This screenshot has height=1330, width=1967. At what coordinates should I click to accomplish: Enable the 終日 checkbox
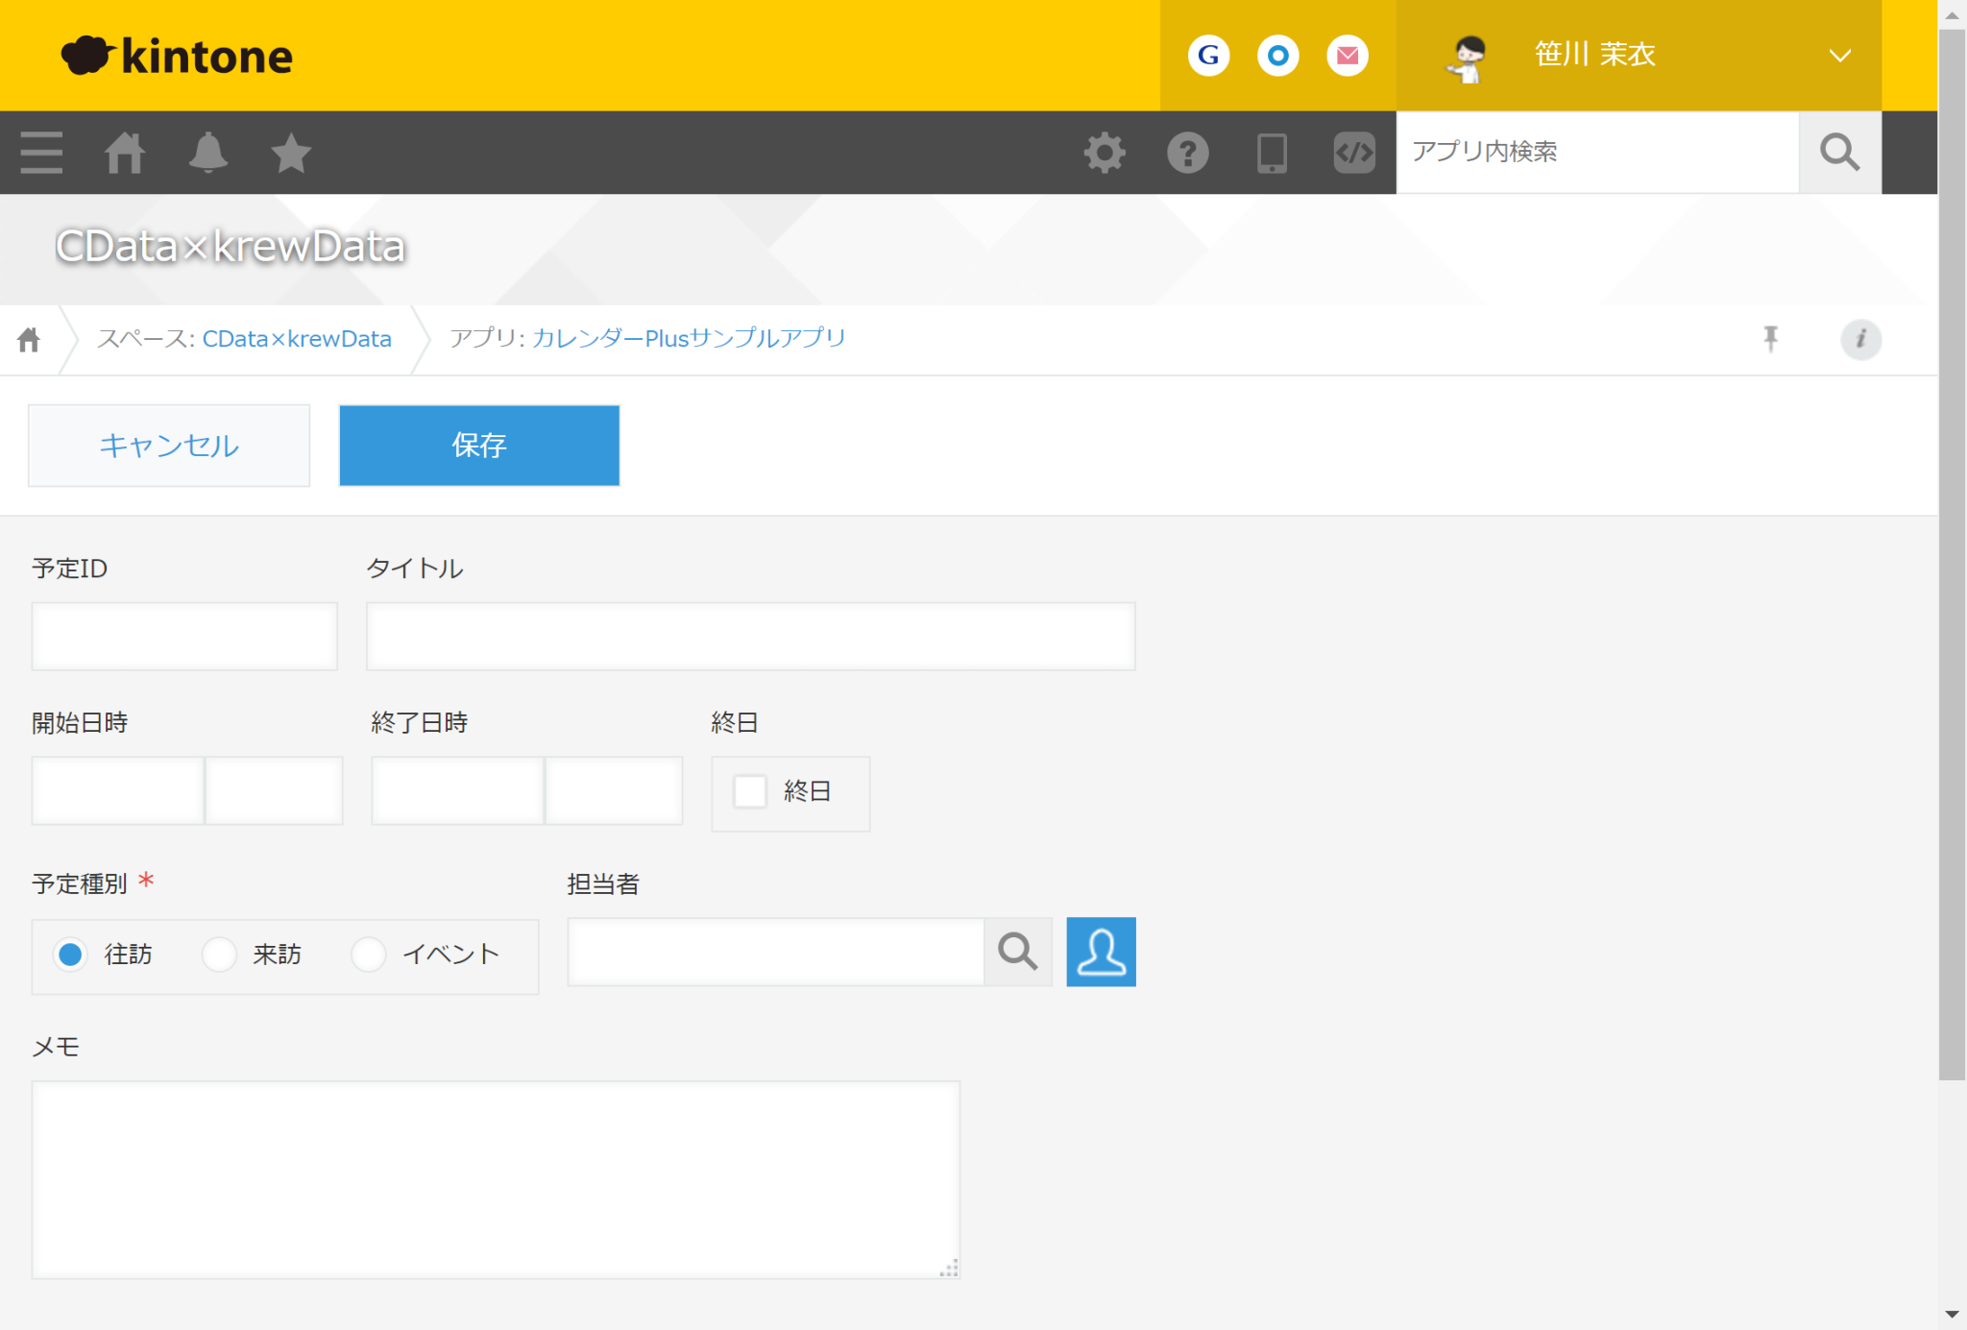[x=748, y=791]
